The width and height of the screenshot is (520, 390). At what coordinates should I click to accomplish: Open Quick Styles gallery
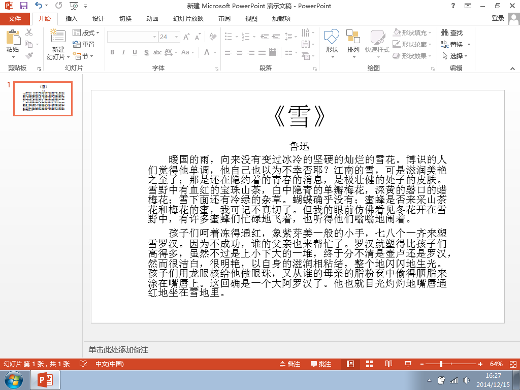377,45
